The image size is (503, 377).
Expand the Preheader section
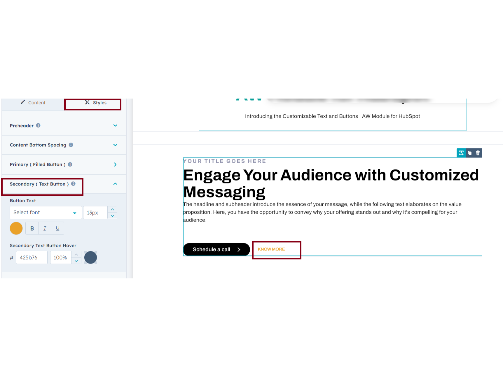coord(115,125)
